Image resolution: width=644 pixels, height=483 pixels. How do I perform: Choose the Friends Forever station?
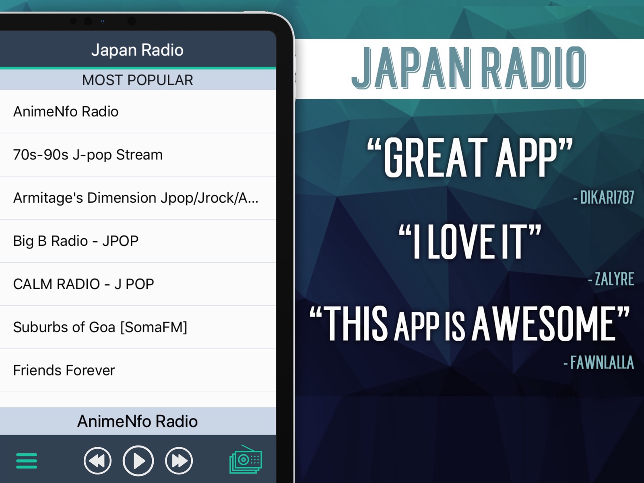click(138, 370)
